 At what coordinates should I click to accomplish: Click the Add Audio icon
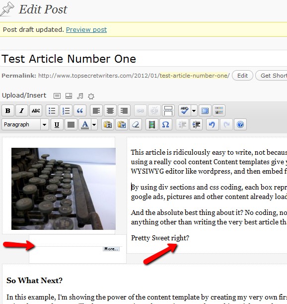tap(80, 96)
